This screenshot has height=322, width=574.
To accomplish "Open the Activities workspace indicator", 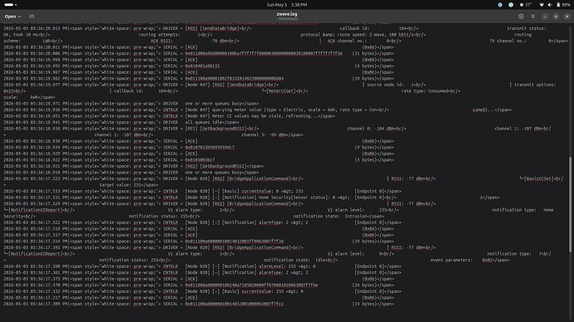I will click(10, 5).
